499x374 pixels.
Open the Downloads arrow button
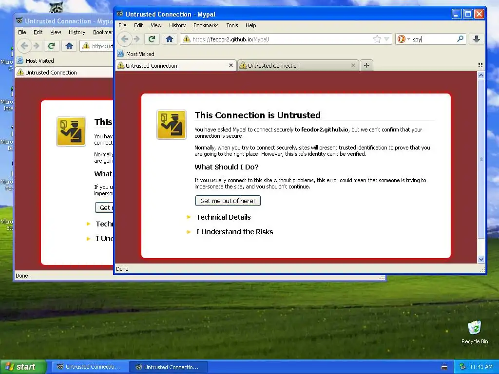coord(477,39)
